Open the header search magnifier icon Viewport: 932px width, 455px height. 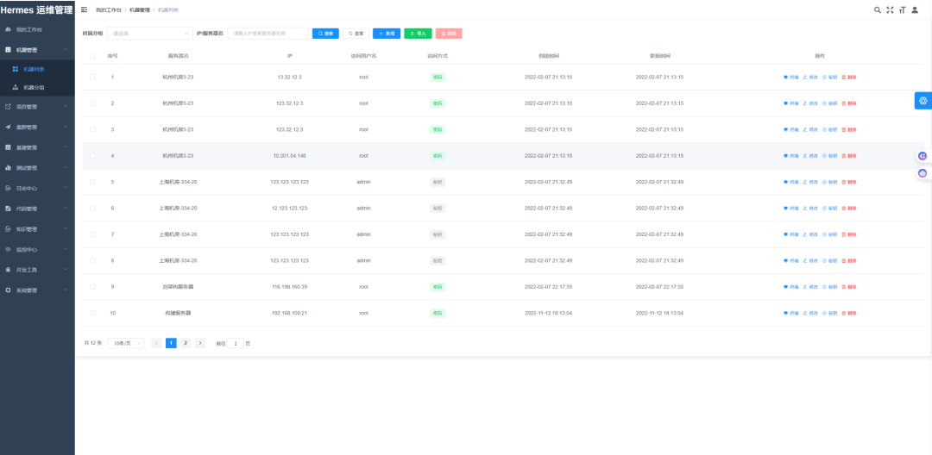[878, 10]
